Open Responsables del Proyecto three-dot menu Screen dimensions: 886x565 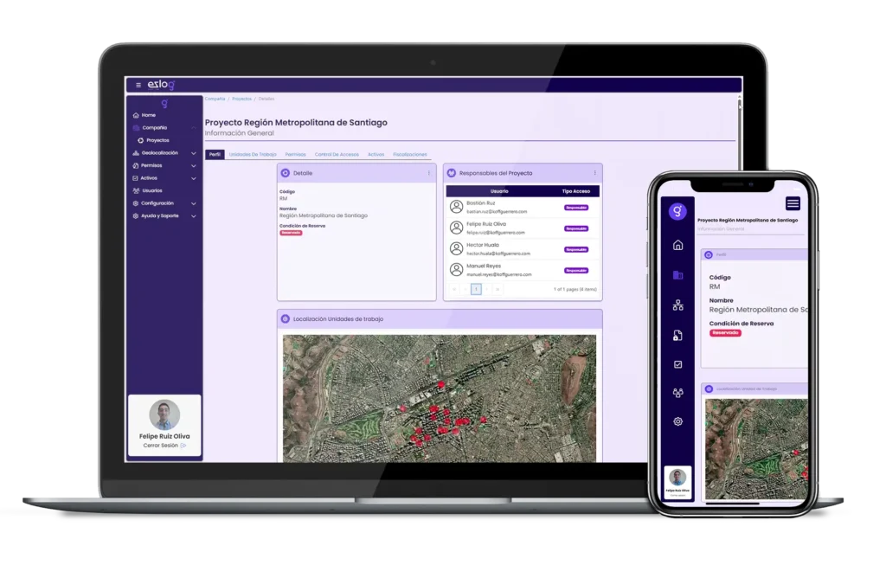[x=594, y=173]
